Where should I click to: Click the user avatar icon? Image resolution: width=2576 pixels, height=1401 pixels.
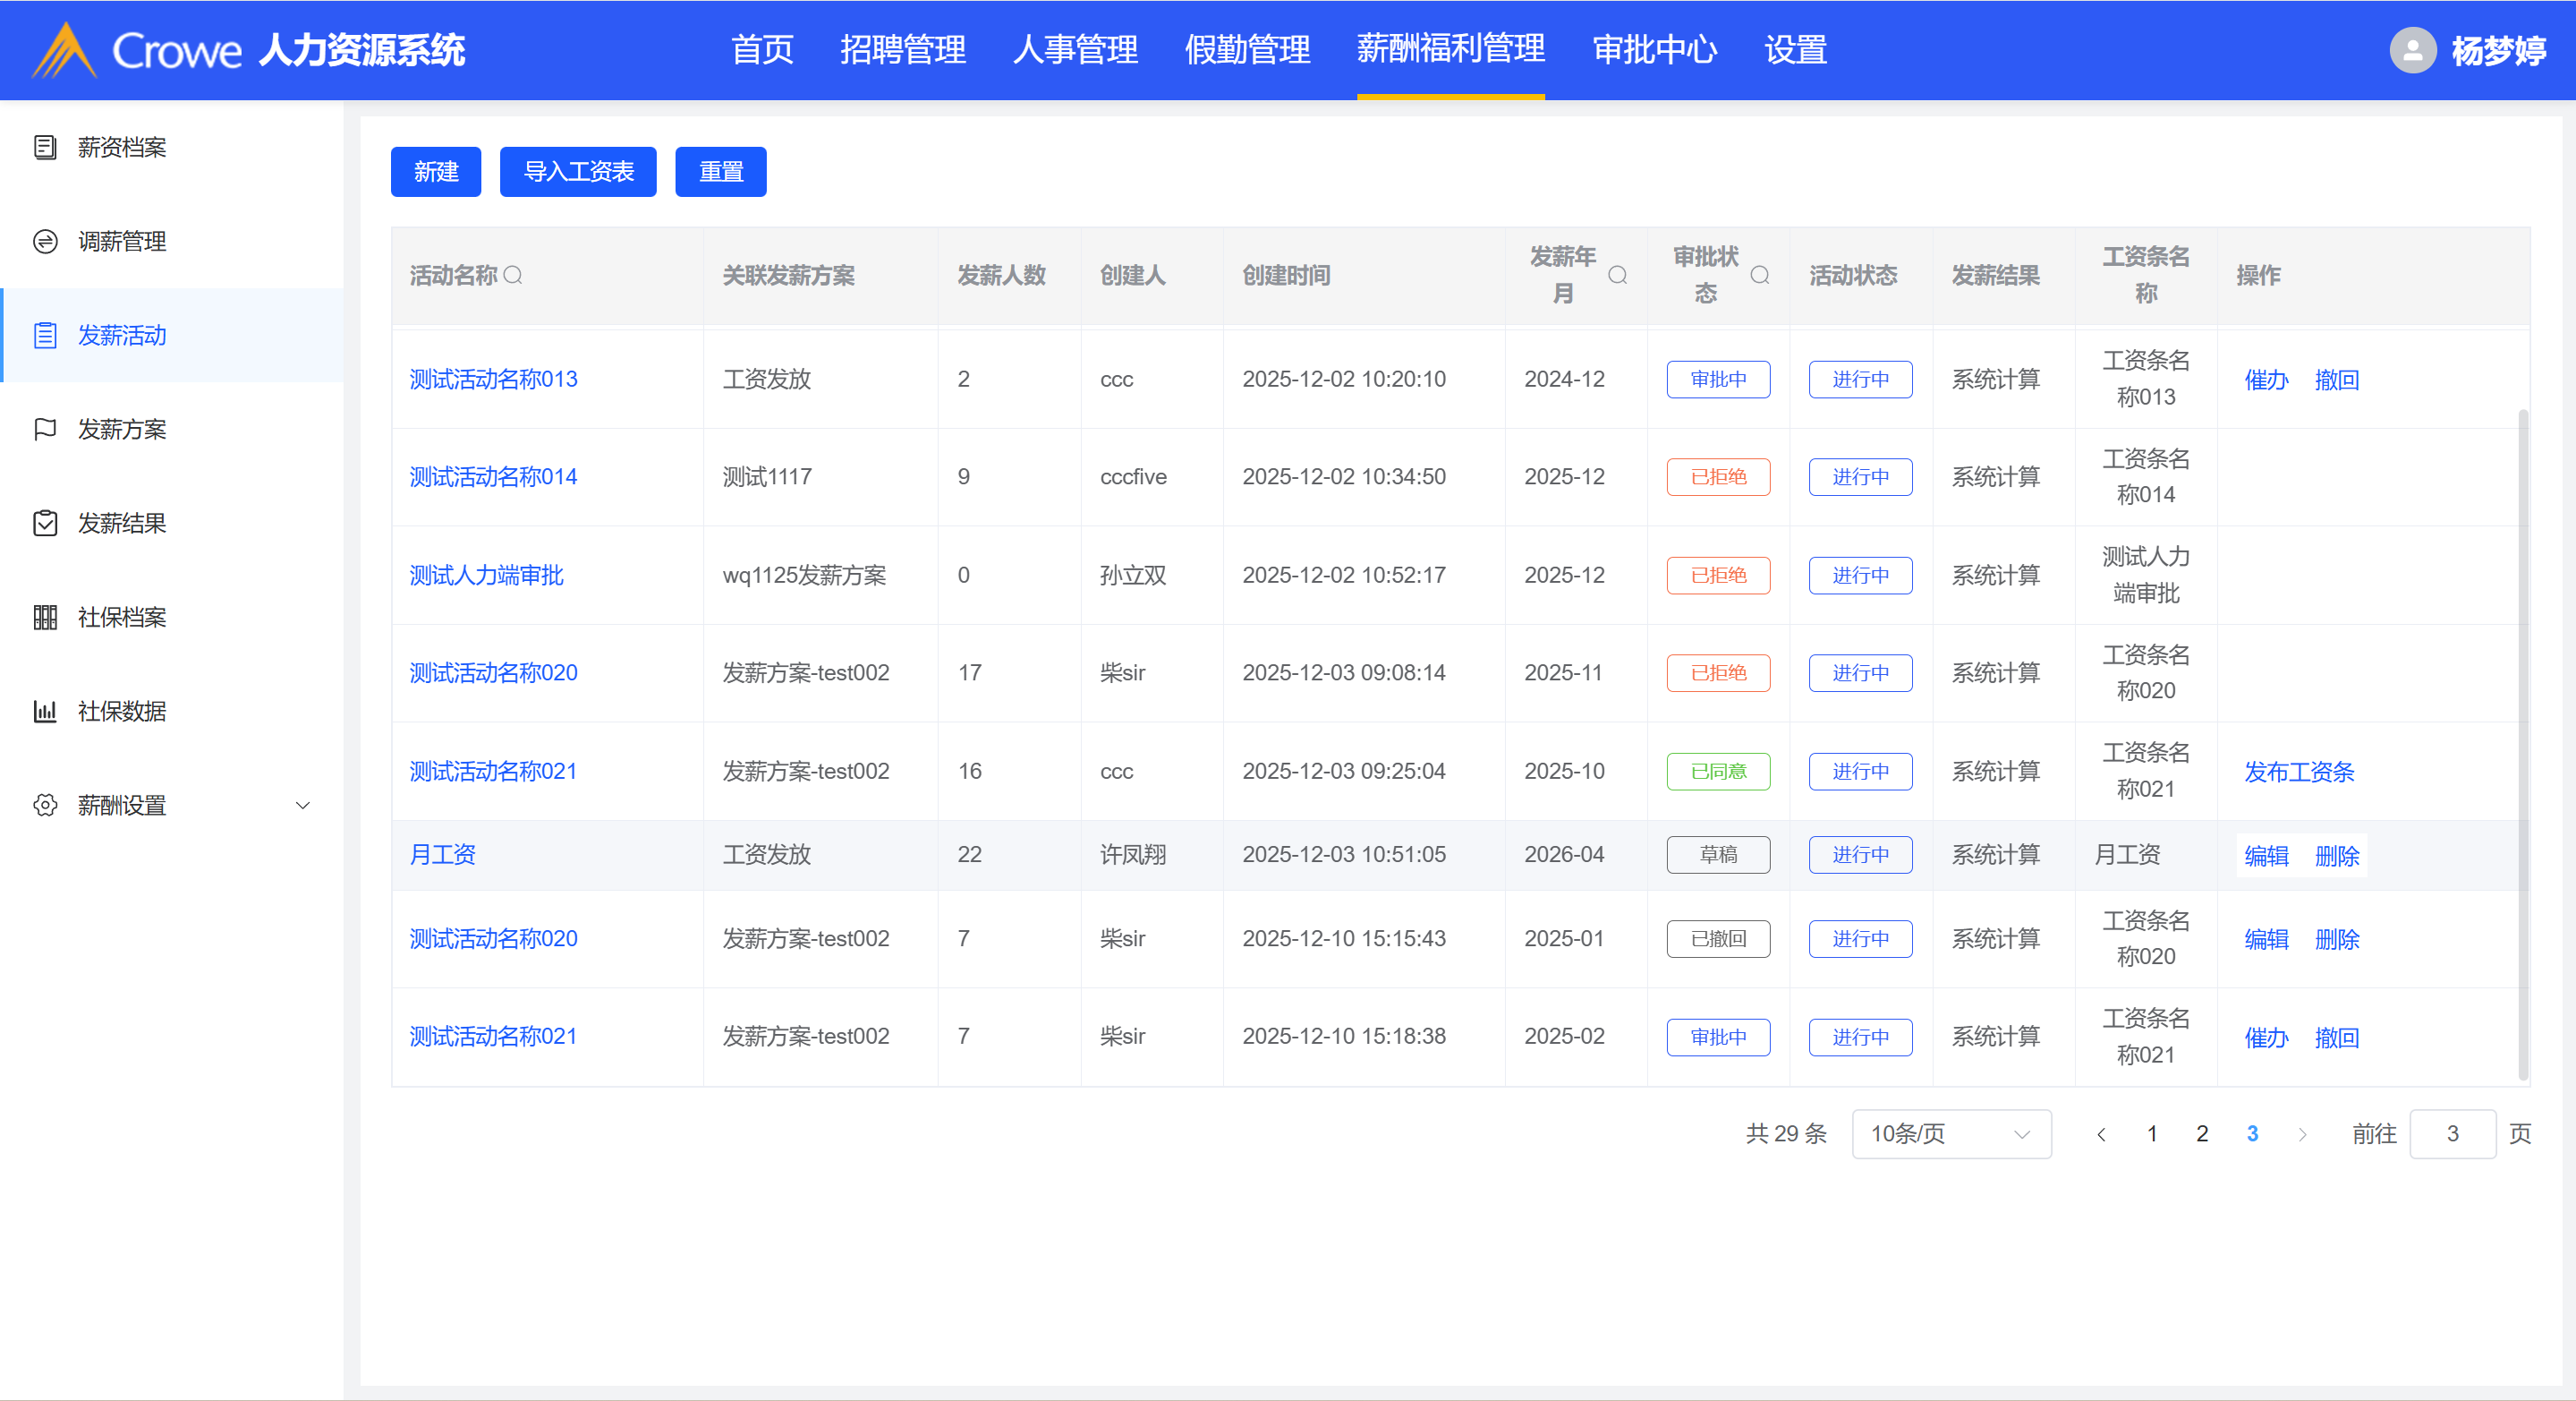click(2412, 50)
